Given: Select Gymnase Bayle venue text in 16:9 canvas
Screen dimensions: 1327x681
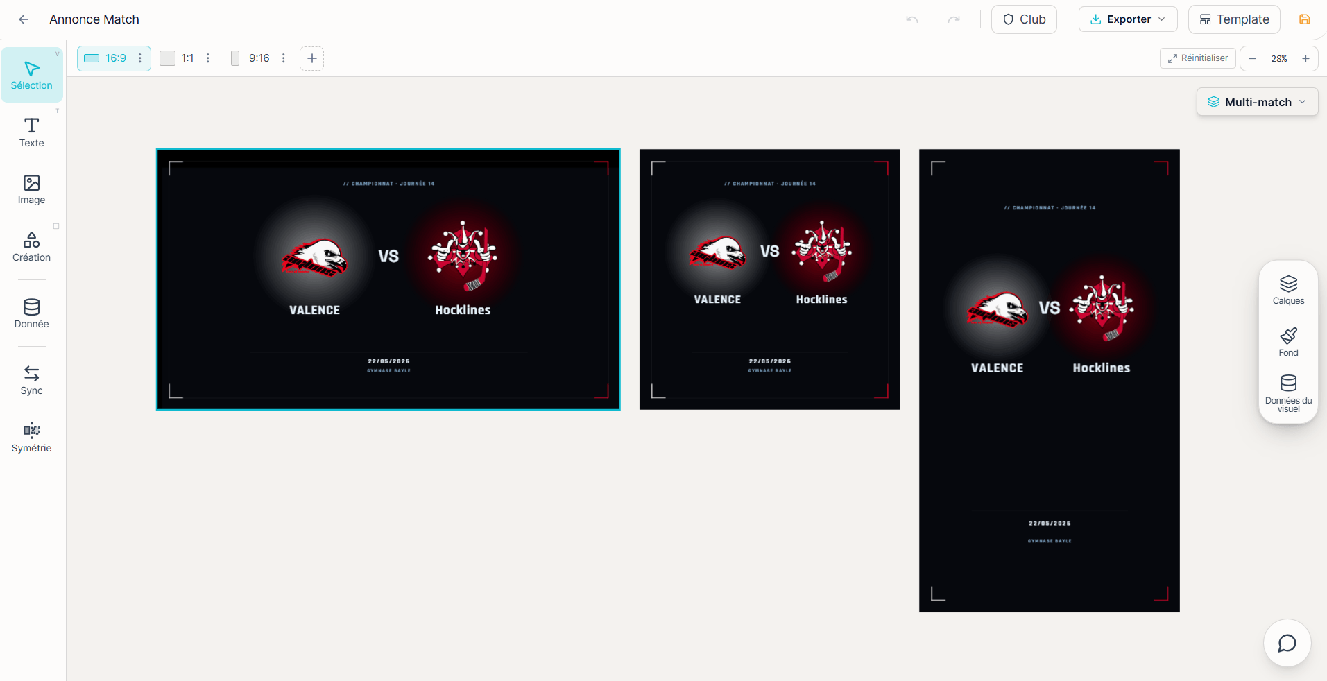Looking at the screenshot, I should (x=388, y=371).
